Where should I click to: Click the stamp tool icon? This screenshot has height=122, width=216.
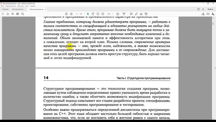pos(146,14)
